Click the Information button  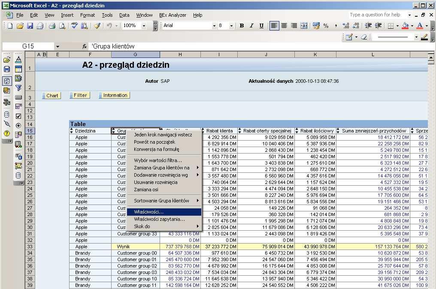[115, 95]
